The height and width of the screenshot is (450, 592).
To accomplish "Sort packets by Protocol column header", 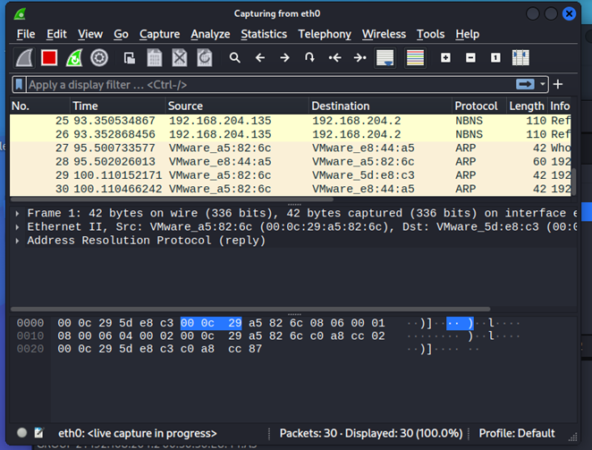I will (476, 106).
